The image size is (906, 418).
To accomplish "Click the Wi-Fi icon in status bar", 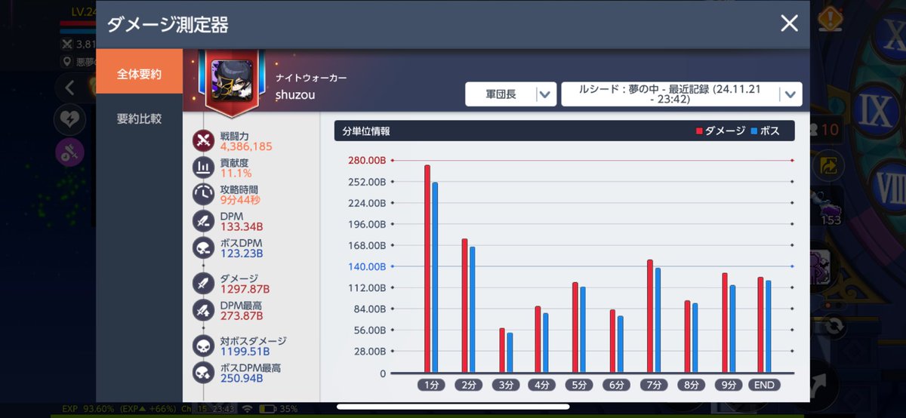I will [247, 410].
